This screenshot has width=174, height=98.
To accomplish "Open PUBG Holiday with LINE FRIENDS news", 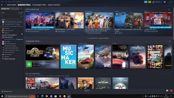I will tap(99, 20).
